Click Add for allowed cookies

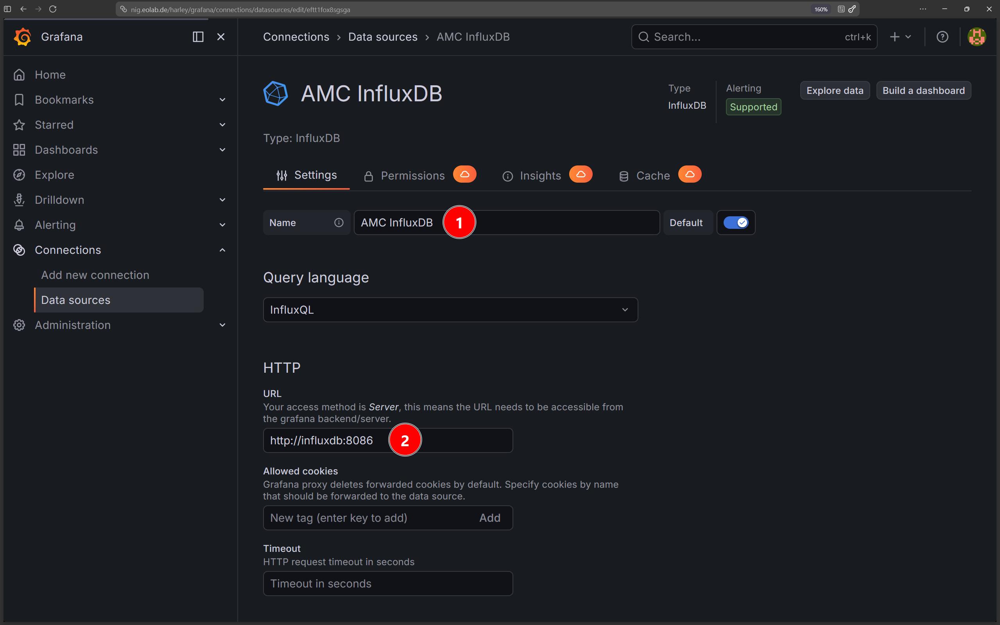(x=490, y=518)
